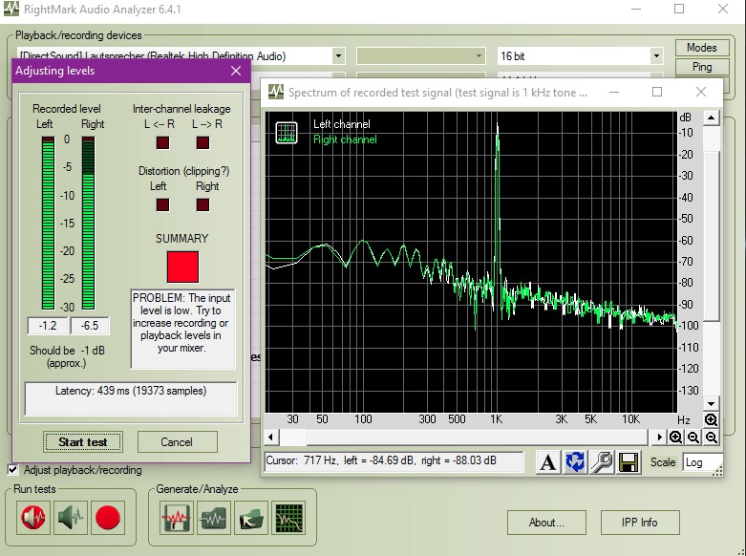
Task: Click the rightmost zoom reset magnifier icon
Action: coord(712,437)
